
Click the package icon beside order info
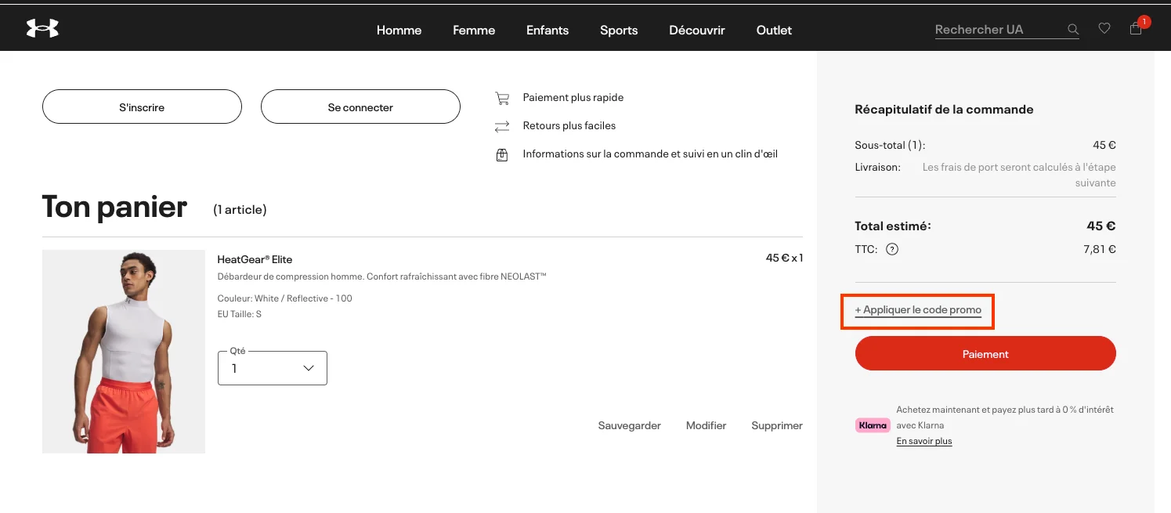coord(502,154)
